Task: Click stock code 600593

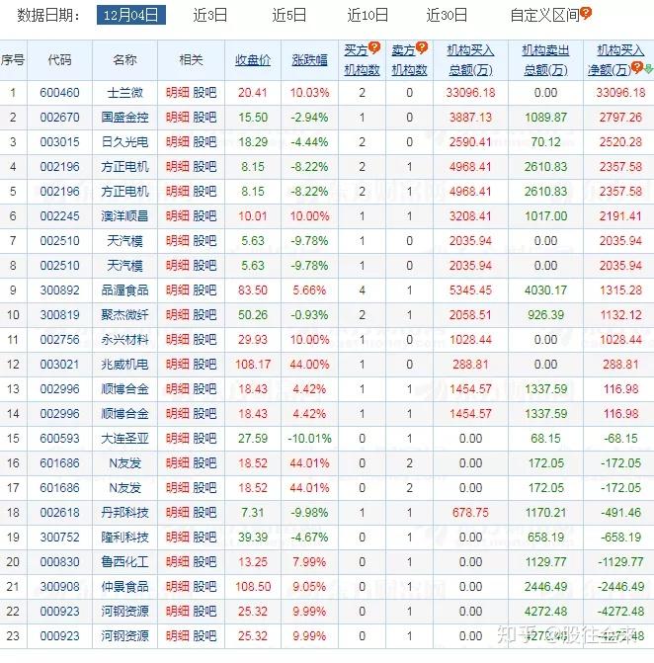Action: (59, 439)
